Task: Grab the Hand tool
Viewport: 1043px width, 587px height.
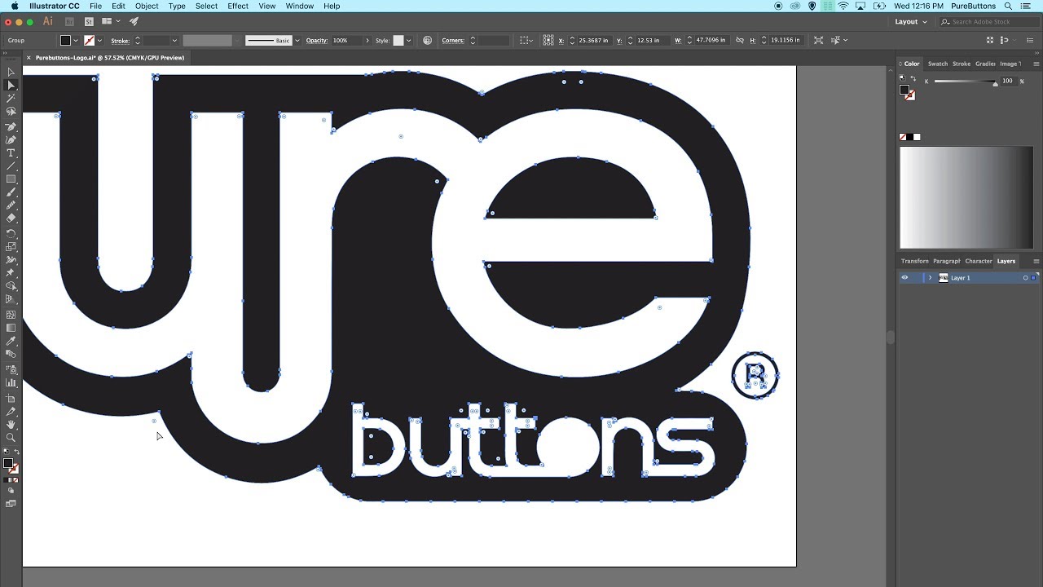Action: 11,424
